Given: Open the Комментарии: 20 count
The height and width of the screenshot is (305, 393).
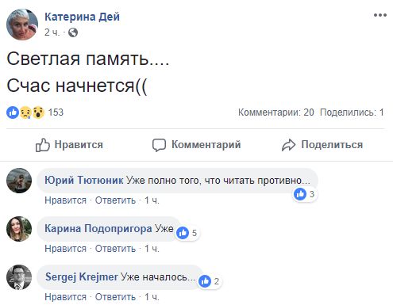Looking at the screenshot, I should (276, 112).
